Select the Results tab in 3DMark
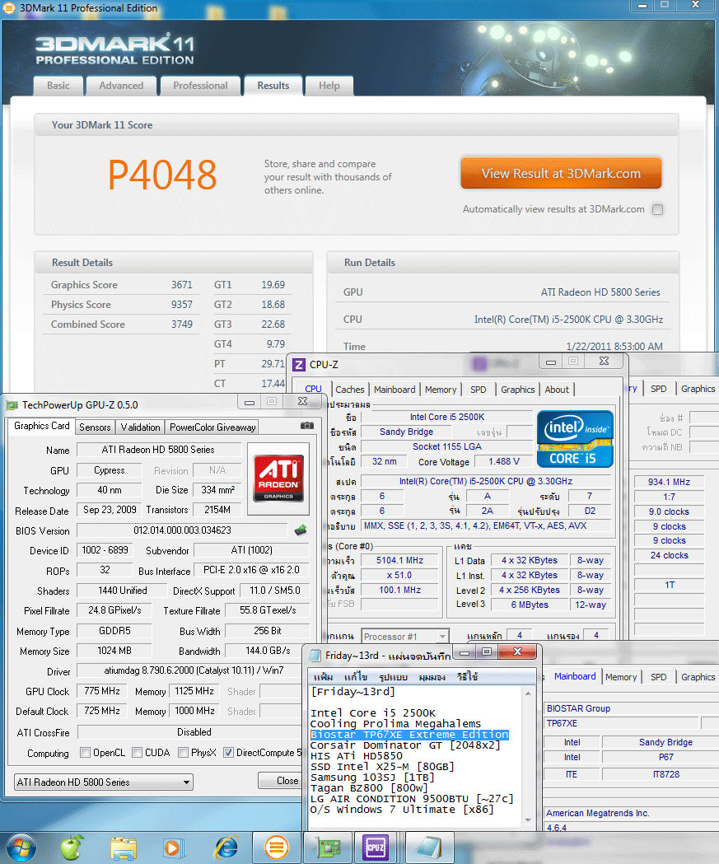The image size is (719, 864). pyautogui.click(x=273, y=86)
